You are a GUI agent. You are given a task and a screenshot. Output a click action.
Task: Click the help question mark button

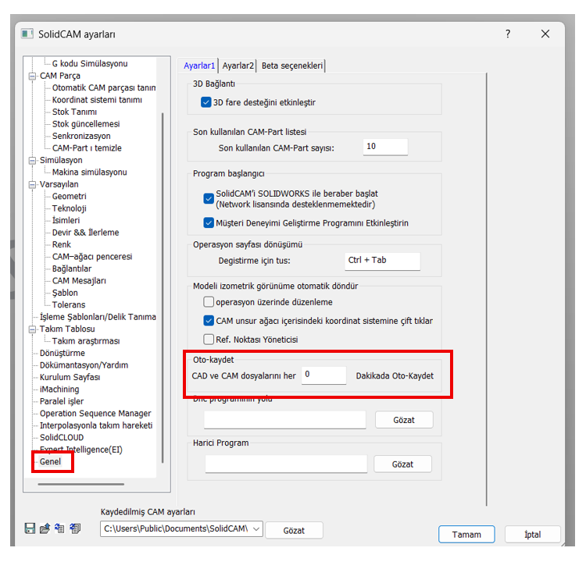tap(508, 34)
